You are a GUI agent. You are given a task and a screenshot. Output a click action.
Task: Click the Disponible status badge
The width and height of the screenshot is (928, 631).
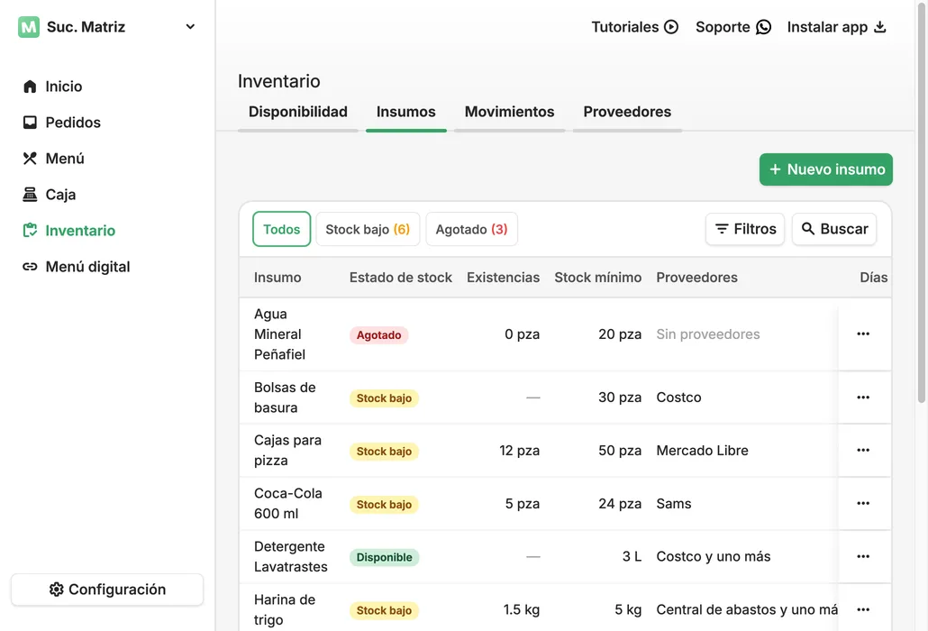(x=384, y=558)
